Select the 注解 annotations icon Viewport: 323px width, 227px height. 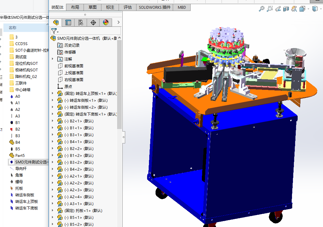point(60,59)
